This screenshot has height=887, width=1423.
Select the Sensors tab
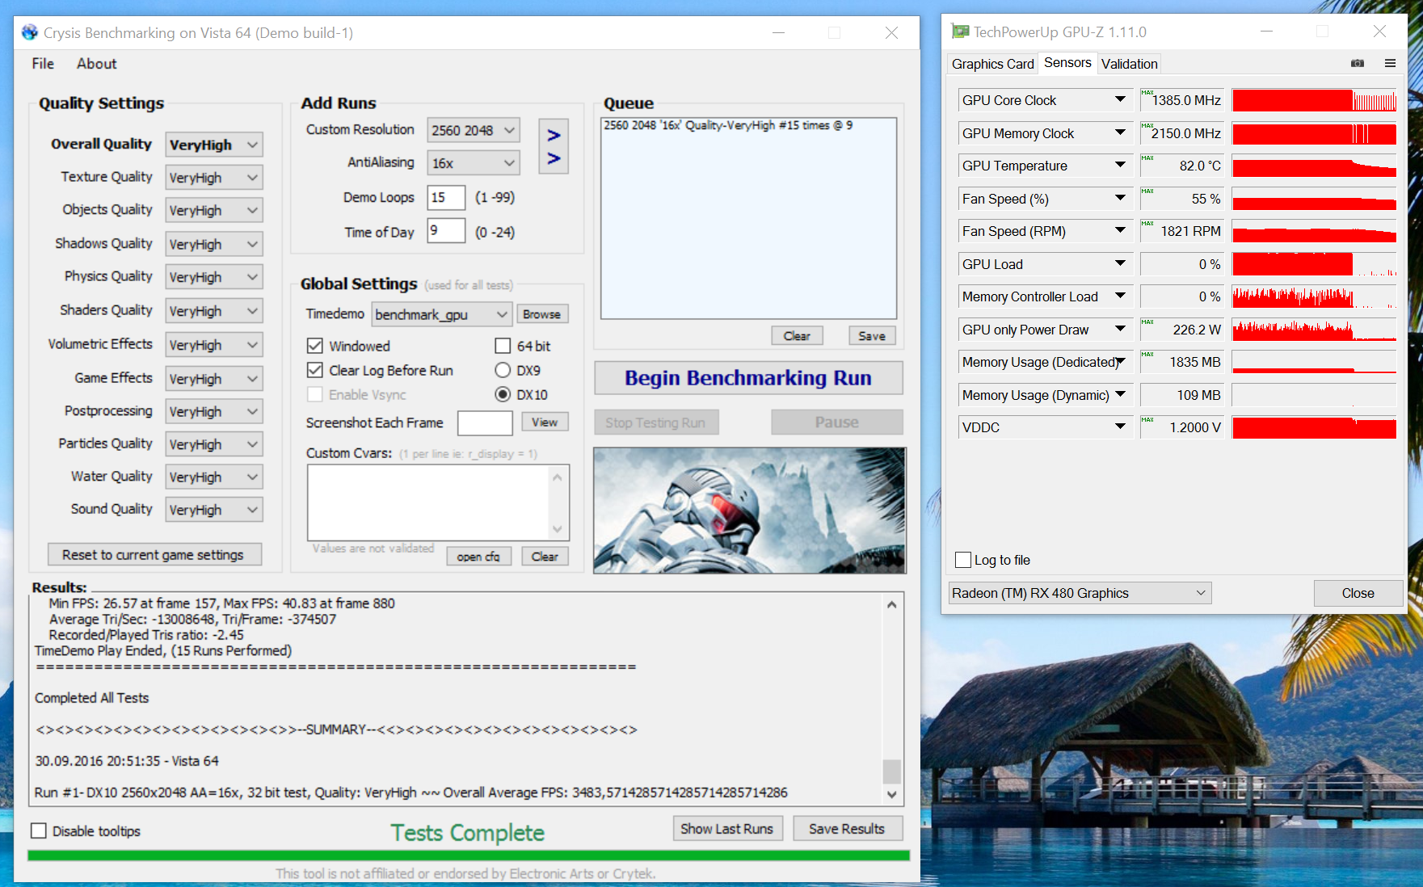click(x=1067, y=63)
